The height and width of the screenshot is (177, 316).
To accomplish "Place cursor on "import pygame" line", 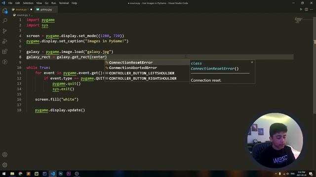I will coord(40,20).
